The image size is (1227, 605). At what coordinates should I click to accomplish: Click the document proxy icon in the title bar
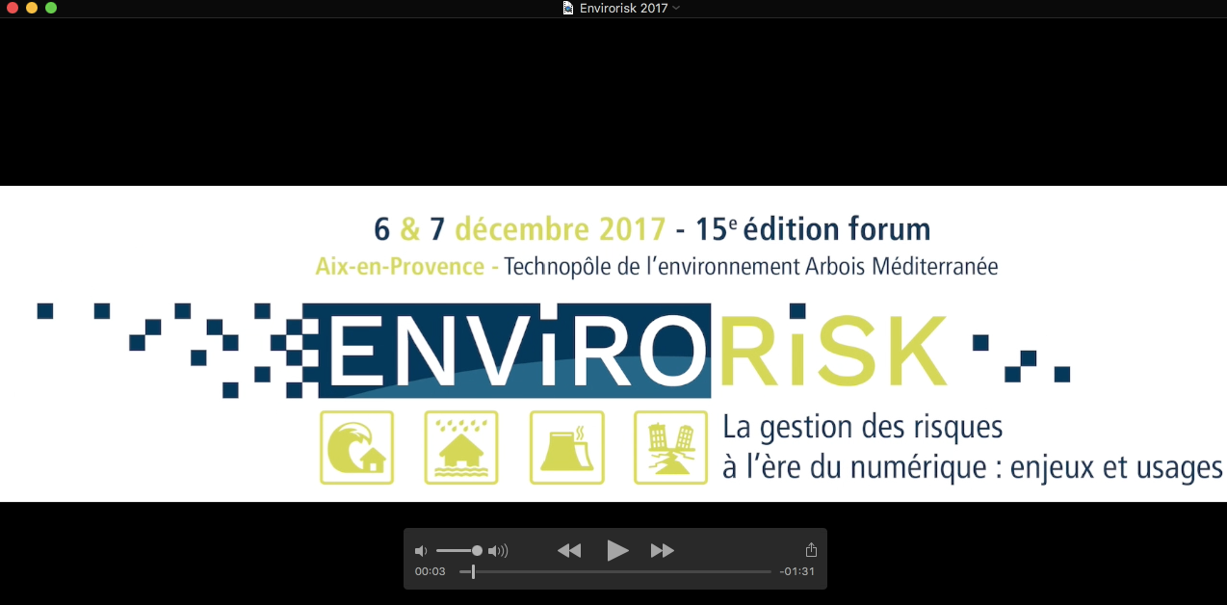pos(568,8)
